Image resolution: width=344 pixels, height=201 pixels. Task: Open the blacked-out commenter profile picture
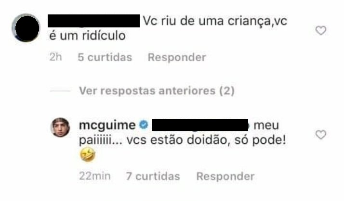(x=26, y=28)
